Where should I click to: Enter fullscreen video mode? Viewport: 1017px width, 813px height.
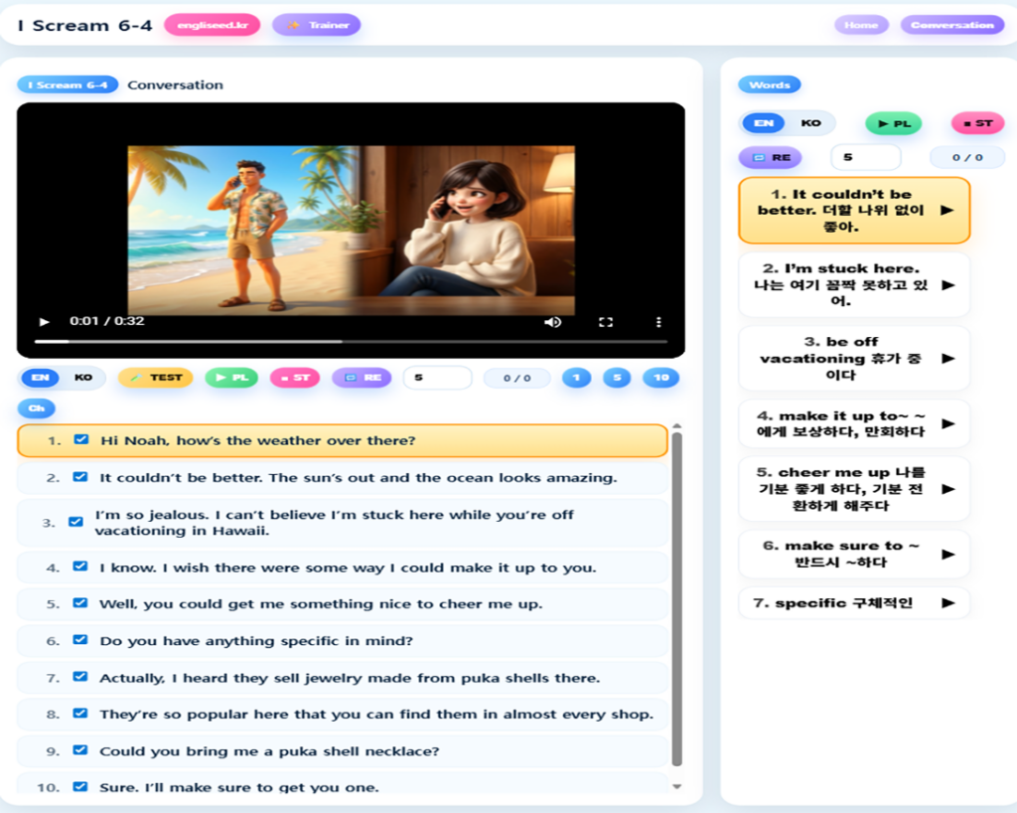[x=605, y=322]
